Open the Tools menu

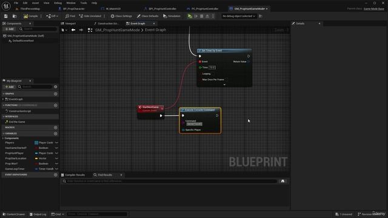tap(84, 3)
